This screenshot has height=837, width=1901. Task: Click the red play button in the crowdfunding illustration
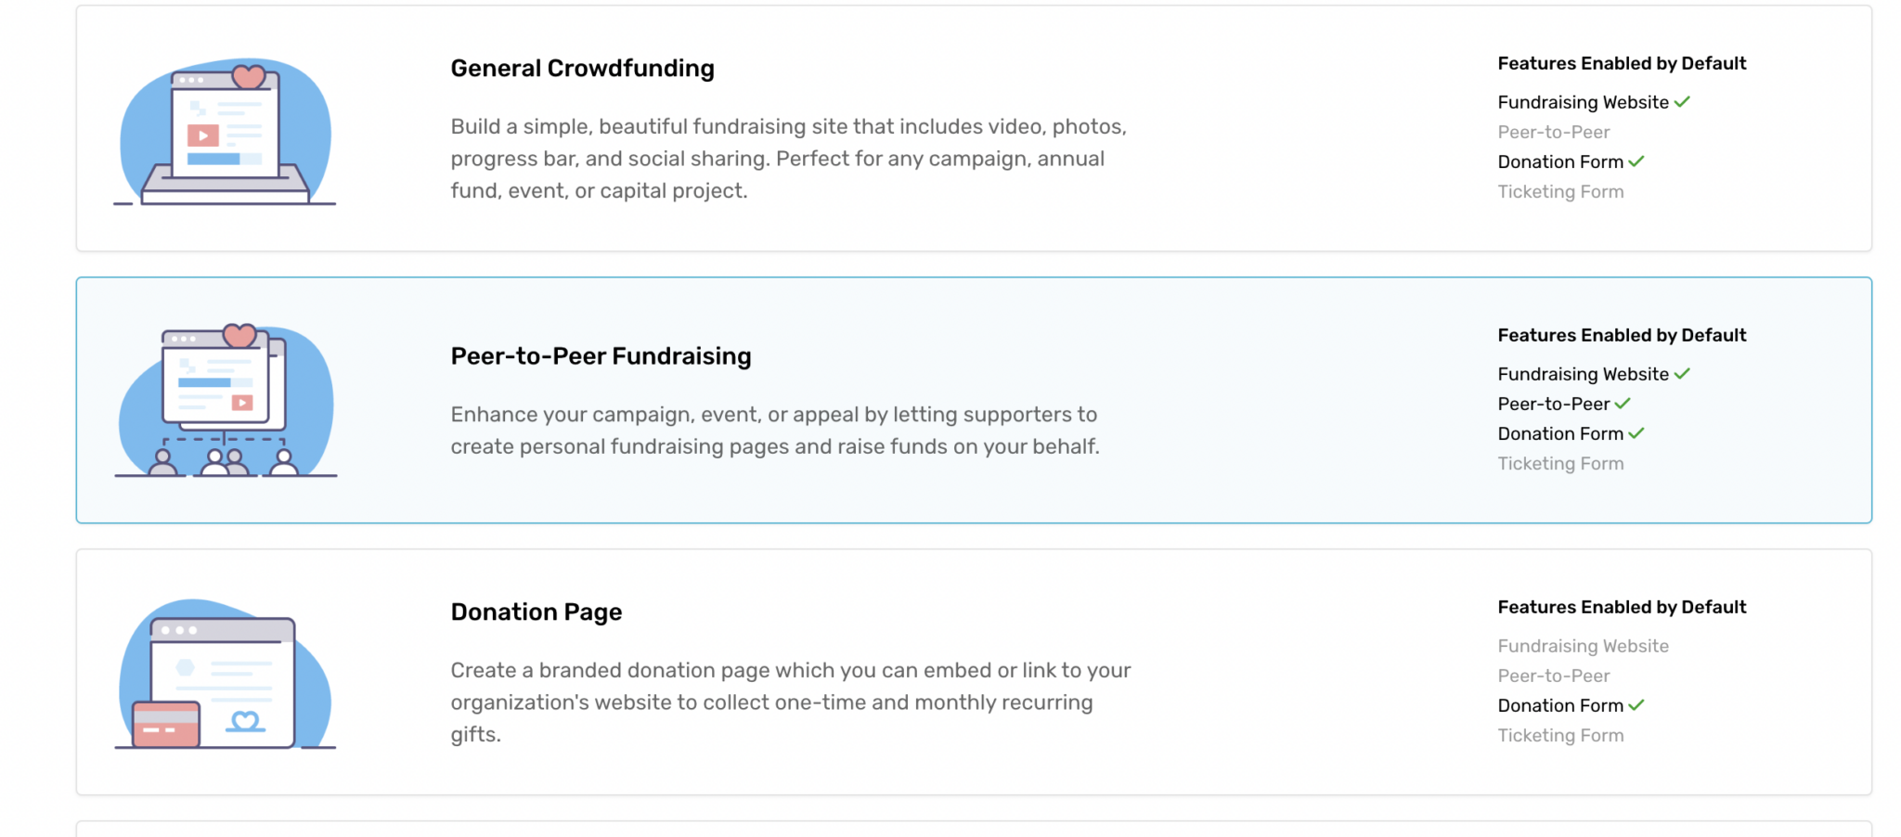point(203,136)
